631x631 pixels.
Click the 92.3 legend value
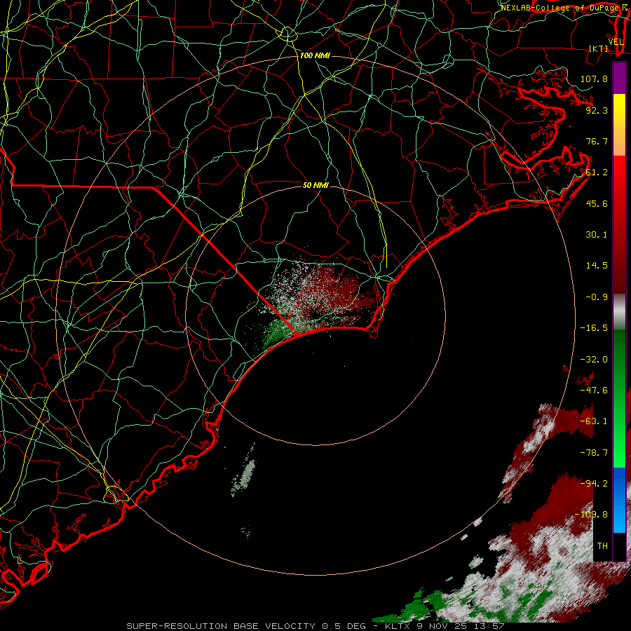click(x=597, y=110)
